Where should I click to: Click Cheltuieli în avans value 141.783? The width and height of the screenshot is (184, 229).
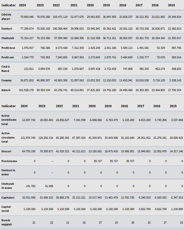31,186
